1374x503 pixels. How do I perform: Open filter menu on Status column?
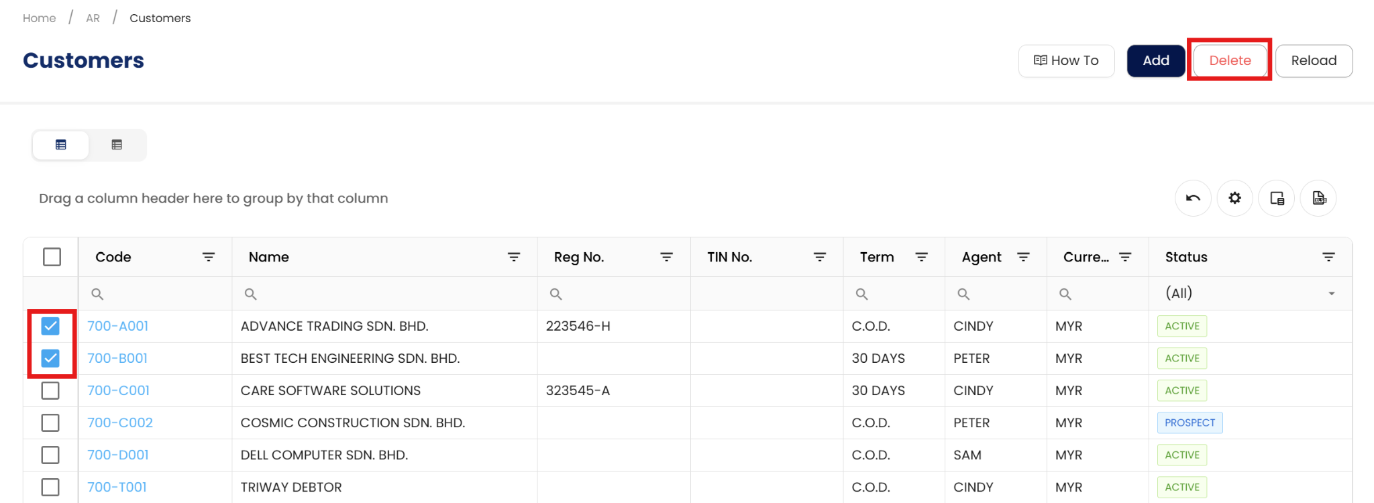pyautogui.click(x=1328, y=257)
